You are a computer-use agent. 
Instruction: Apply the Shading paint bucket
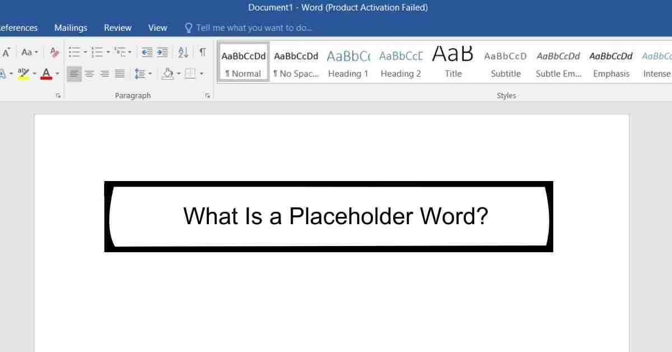[167, 73]
